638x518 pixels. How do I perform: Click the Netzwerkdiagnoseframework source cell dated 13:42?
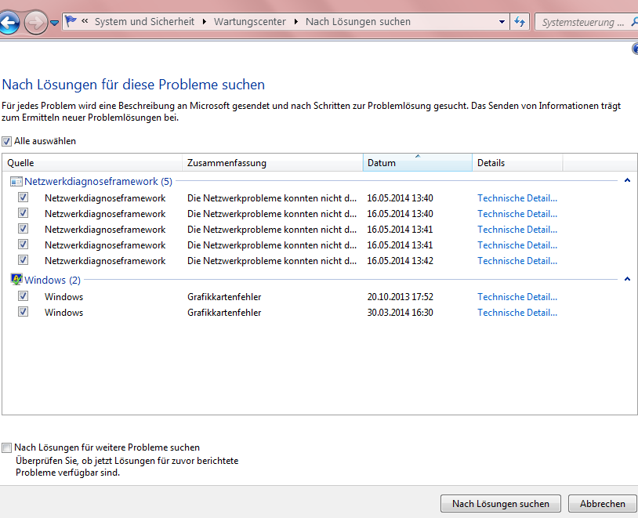click(105, 261)
